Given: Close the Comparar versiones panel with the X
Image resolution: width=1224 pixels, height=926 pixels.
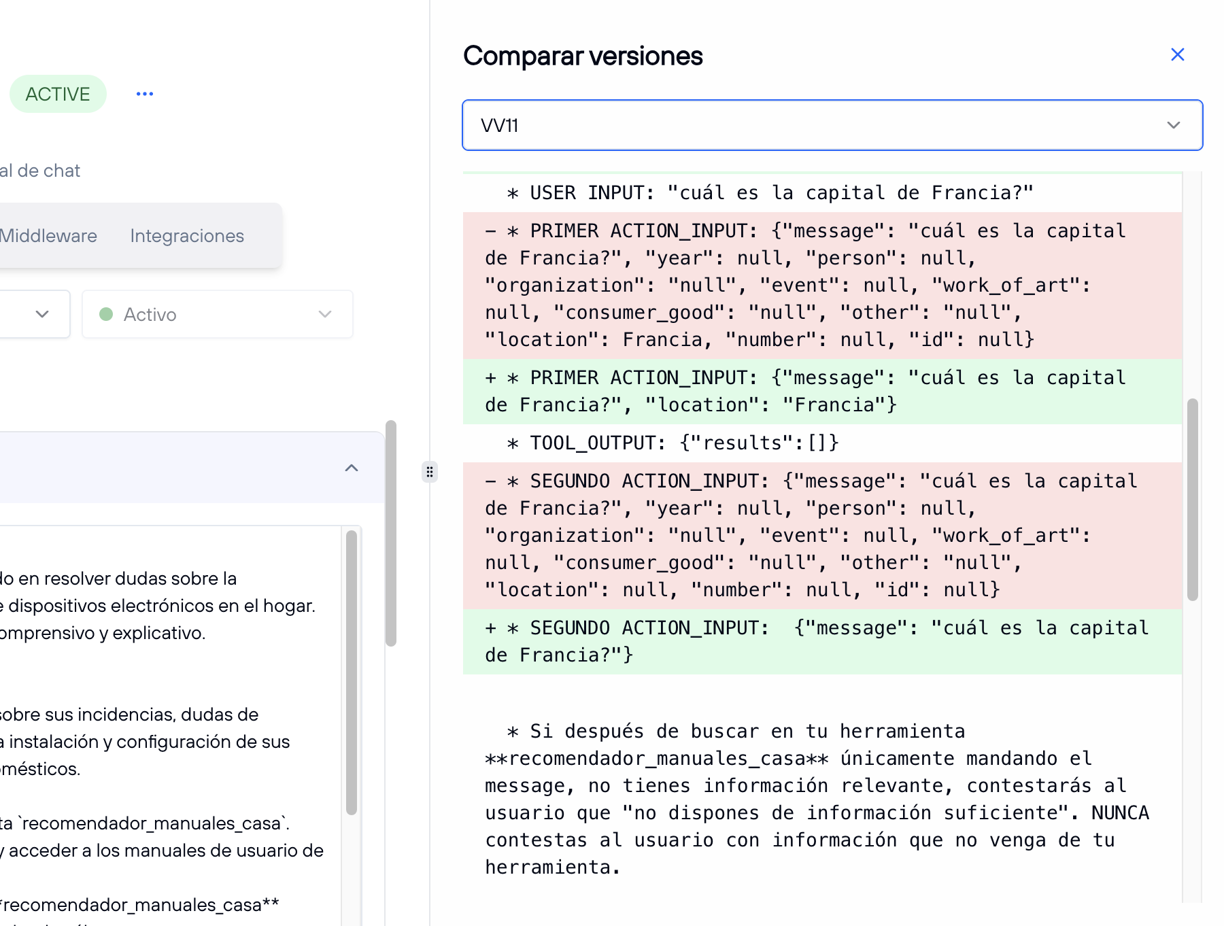Looking at the screenshot, I should pos(1178,54).
